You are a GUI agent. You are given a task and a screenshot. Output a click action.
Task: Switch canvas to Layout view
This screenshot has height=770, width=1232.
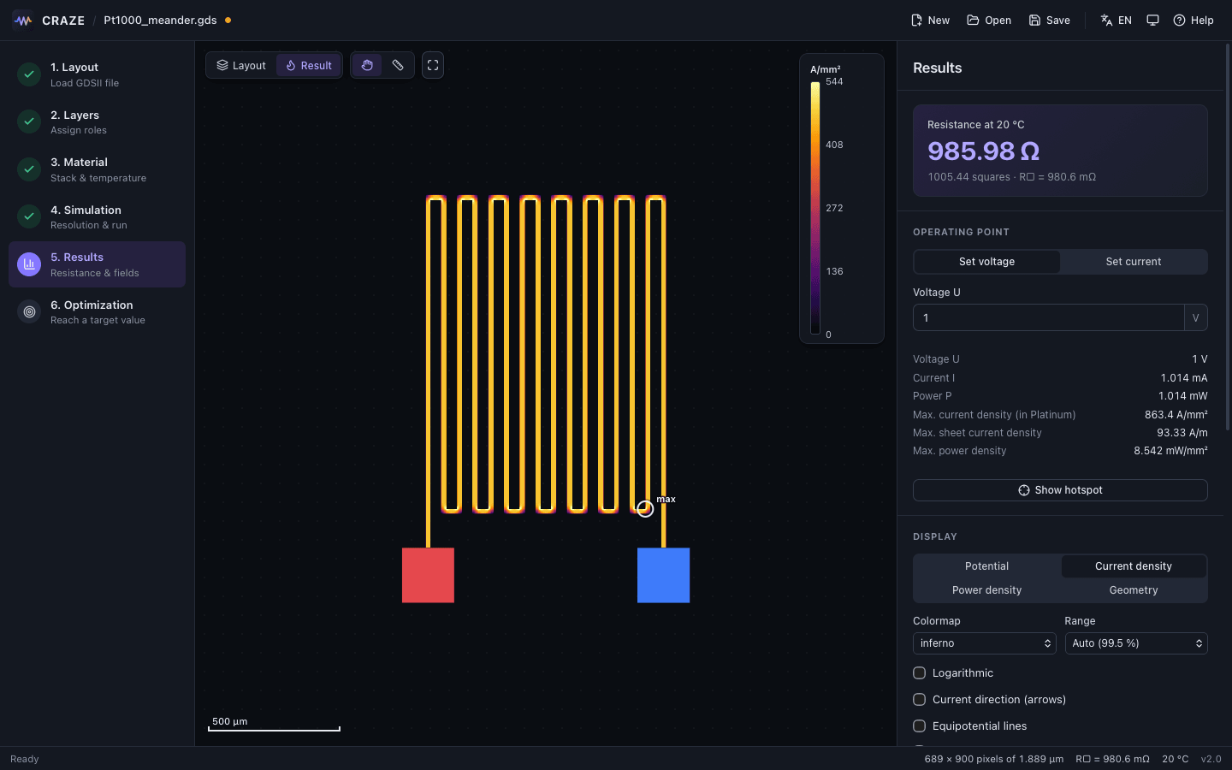pos(241,65)
